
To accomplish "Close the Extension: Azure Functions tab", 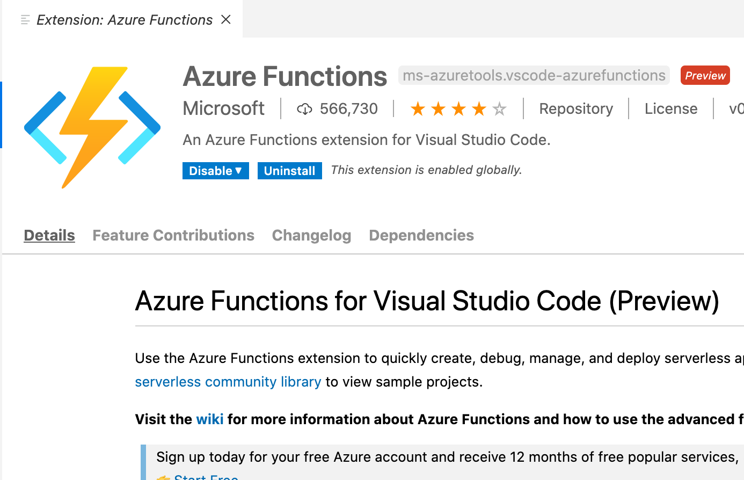I will (226, 19).
